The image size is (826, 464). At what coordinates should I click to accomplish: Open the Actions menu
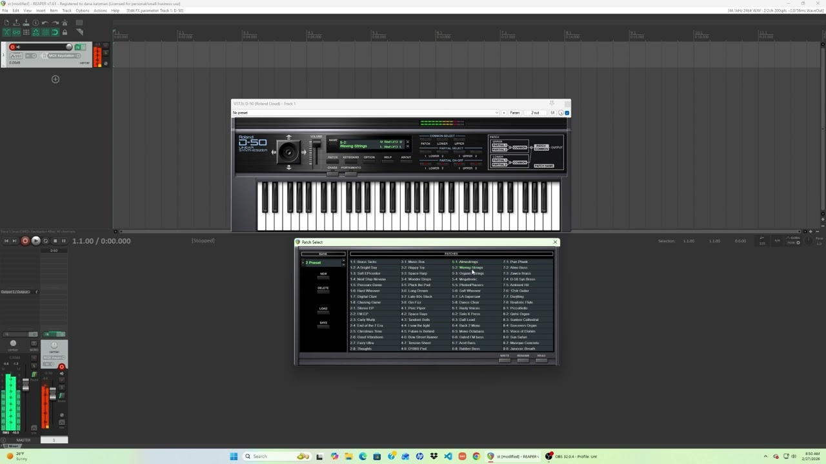click(100, 10)
